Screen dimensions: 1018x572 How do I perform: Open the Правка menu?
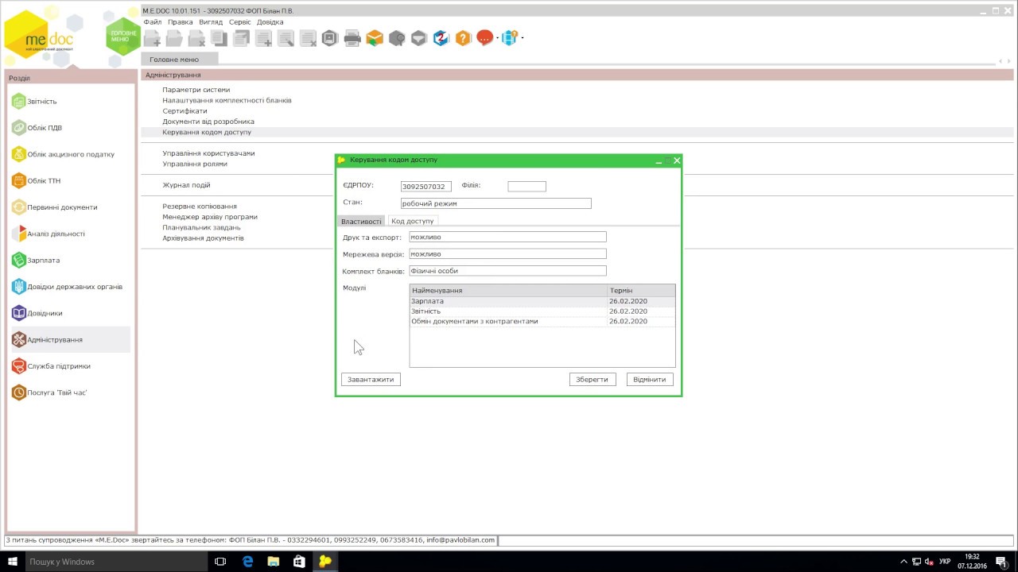181,22
